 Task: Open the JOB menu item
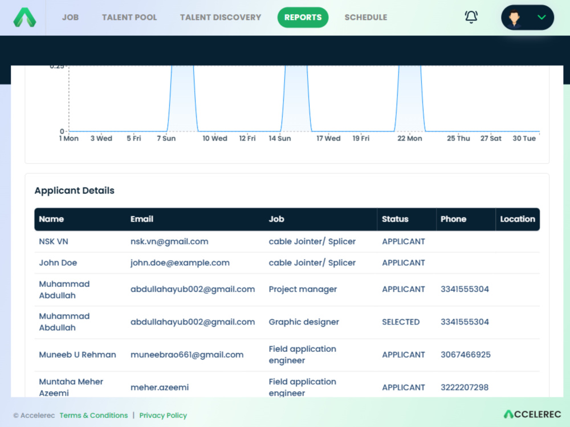[70, 17]
